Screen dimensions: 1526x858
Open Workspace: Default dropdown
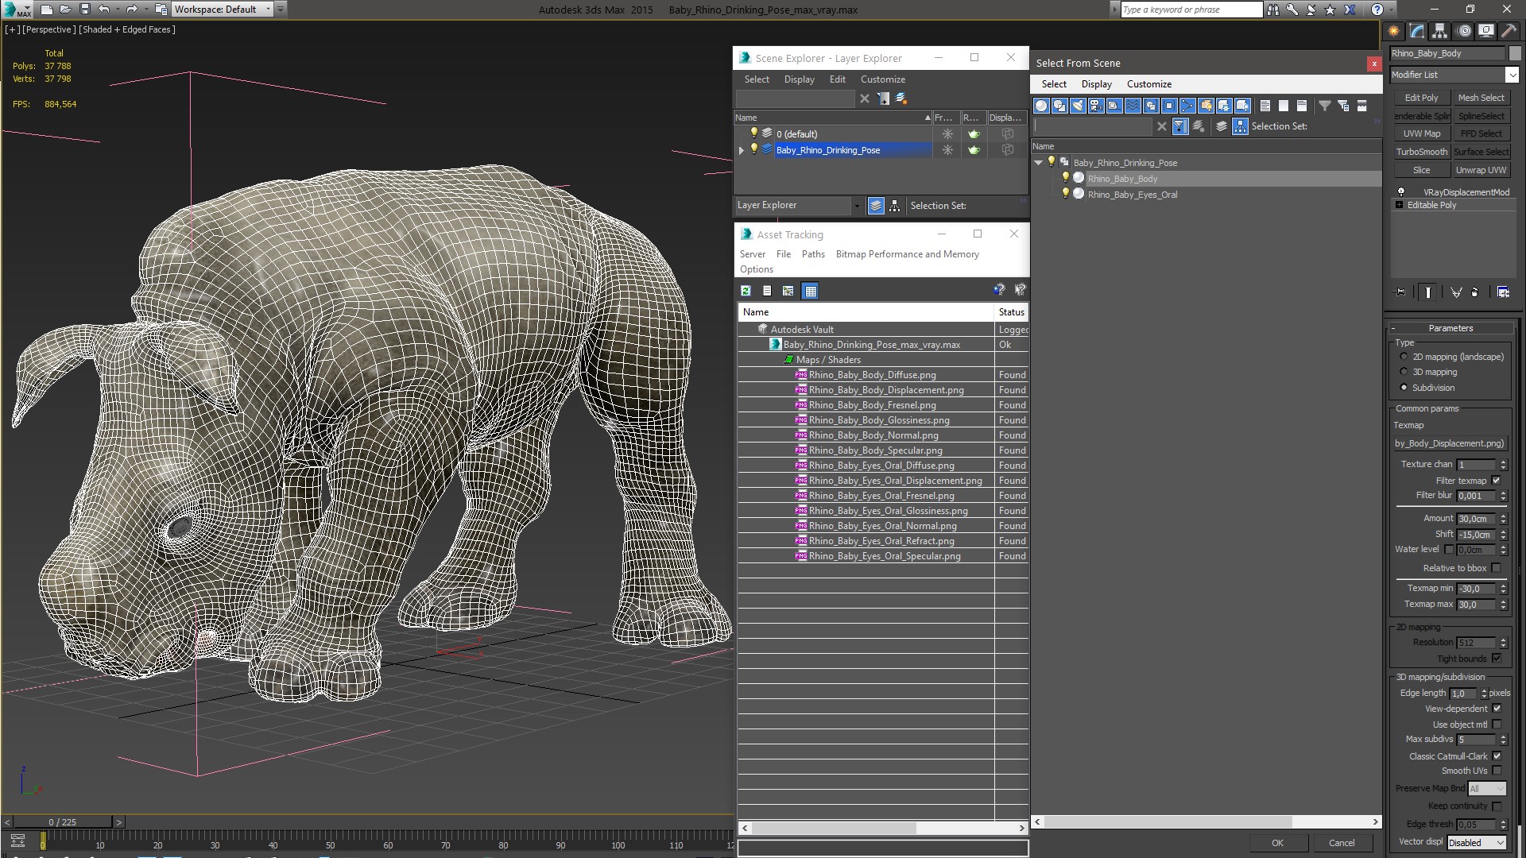pyautogui.click(x=223, y=10)
